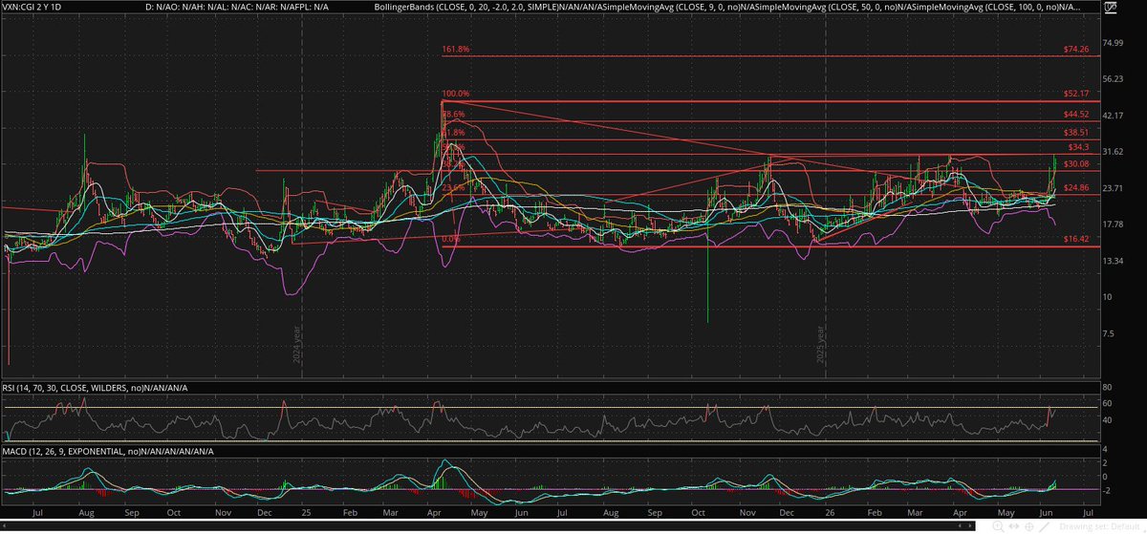The image size is (1147, 534).
Task: Click the $16.42 Fibonacci price label
Action: coord(1077,239)
